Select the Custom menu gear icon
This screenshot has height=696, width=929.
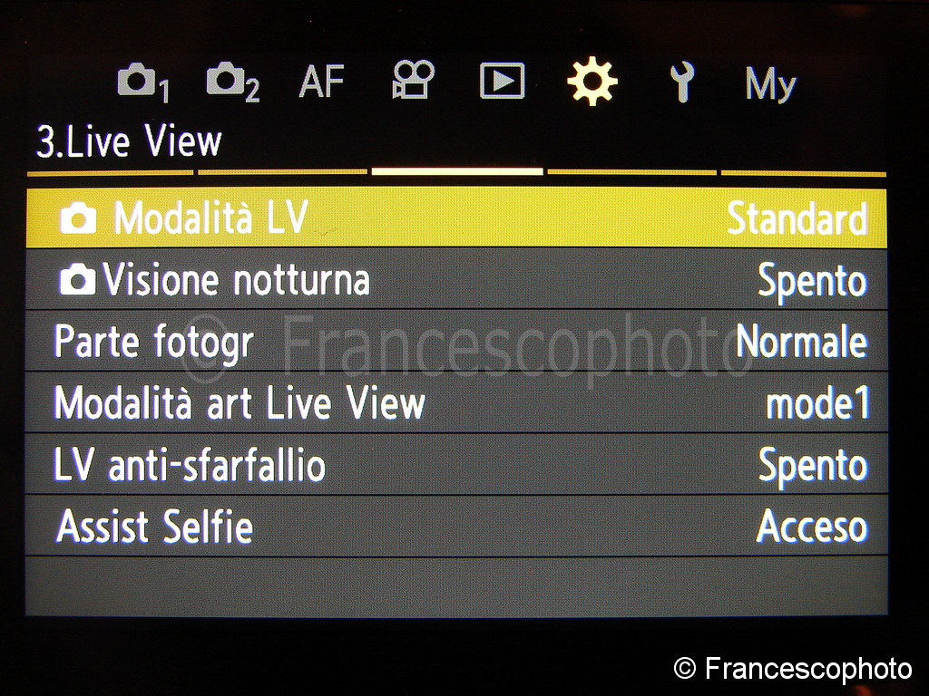pyautogui.click(x=592, y=81)
